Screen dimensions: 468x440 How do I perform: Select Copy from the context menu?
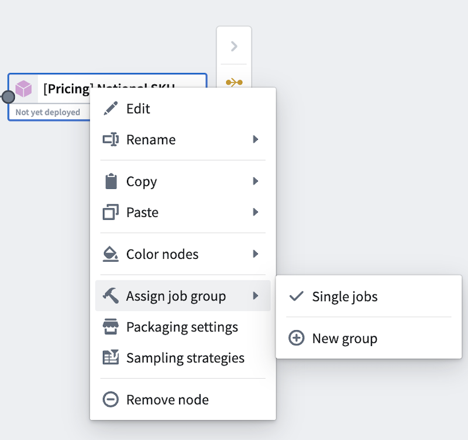point(183,181)
